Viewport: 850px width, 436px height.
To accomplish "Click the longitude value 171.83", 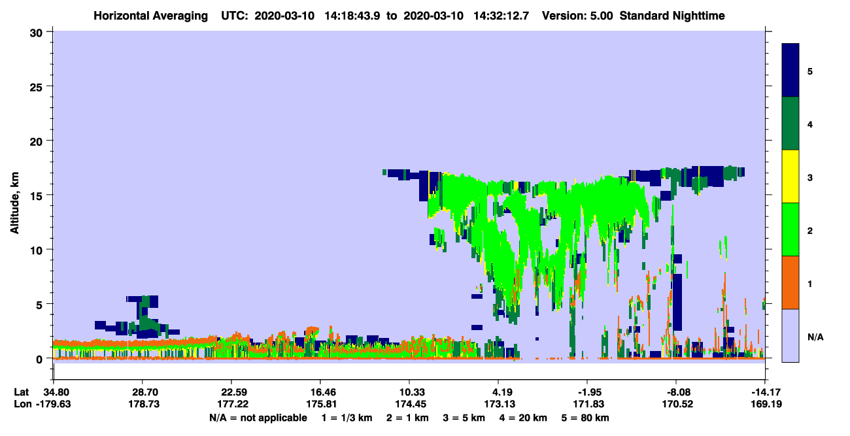I will pyautogui.click(x=587, y=404).
